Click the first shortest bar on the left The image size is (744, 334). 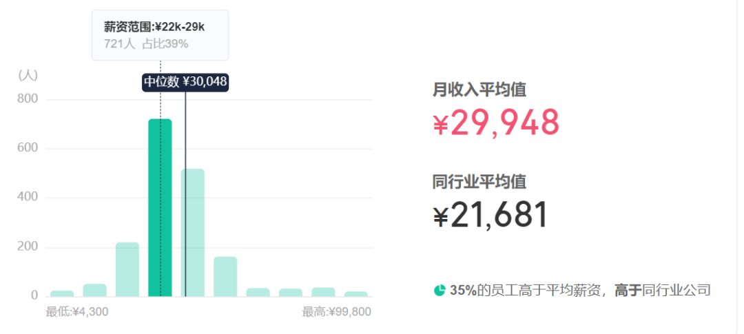(62, 293)
